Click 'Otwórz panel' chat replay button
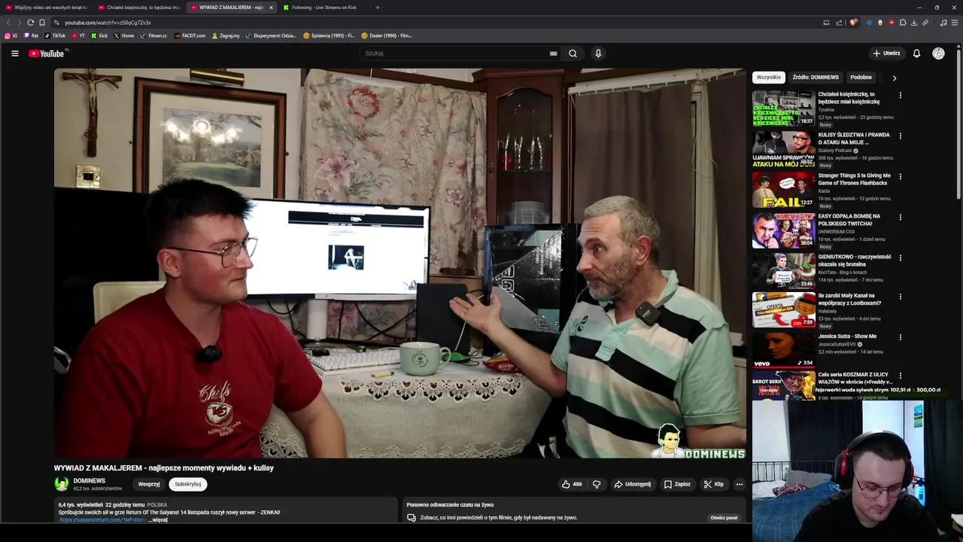963x542 pixels. point(724,518)
